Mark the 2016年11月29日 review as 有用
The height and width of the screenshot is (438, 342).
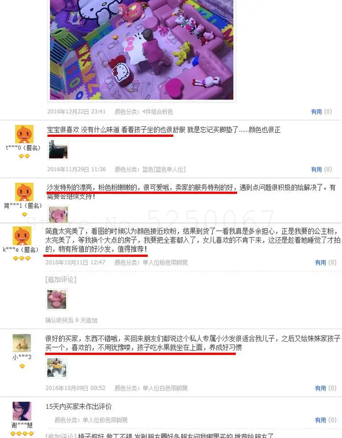[x=321, y=169]
